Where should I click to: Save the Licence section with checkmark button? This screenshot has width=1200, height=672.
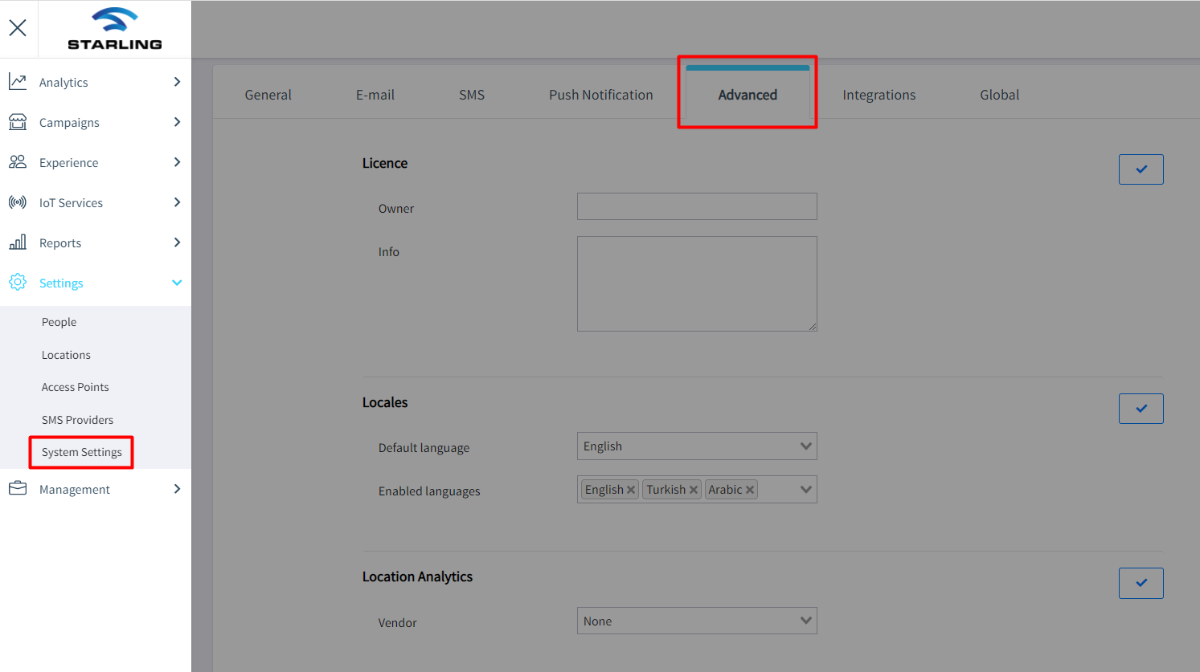(1141, 169)
